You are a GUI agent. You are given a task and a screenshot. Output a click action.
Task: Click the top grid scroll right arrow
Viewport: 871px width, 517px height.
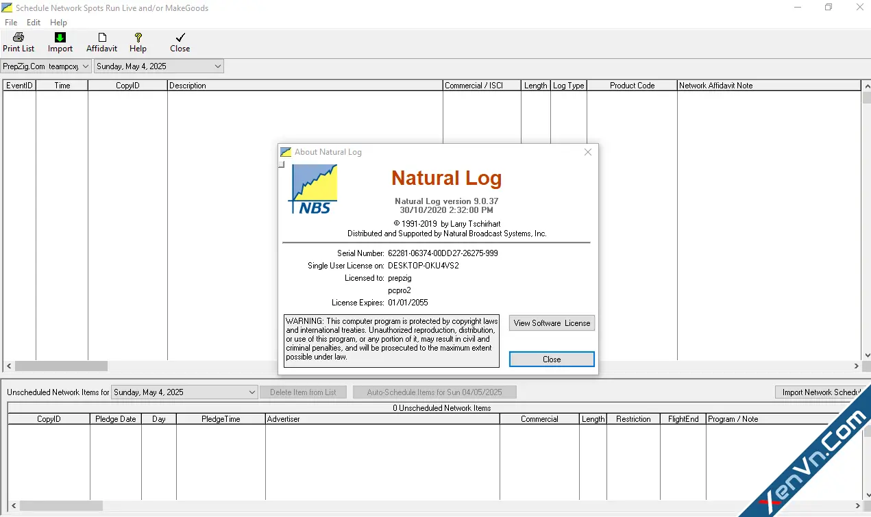point(856,366)
